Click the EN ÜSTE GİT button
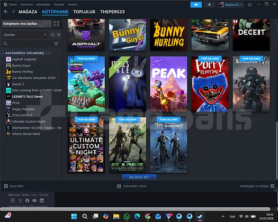Screen dimensions: 278x222 click(139, 177)
